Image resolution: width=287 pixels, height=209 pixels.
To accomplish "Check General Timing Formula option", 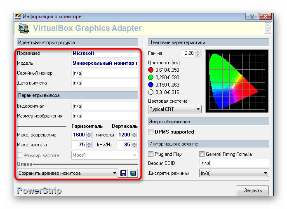I will pos(202,154).
